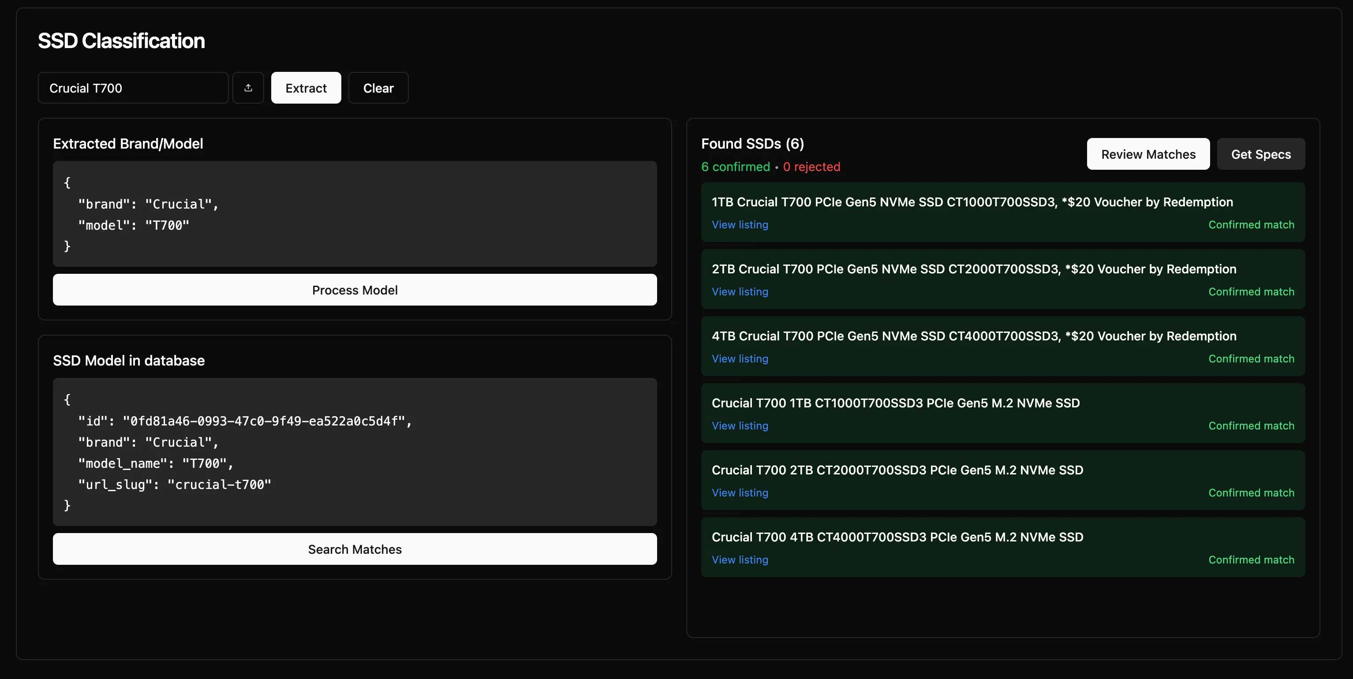1353x679 pixels.
Task: Open View listing for Crucial T700 1TB M.2 NVMe SSD
Action: pos(740,426)
